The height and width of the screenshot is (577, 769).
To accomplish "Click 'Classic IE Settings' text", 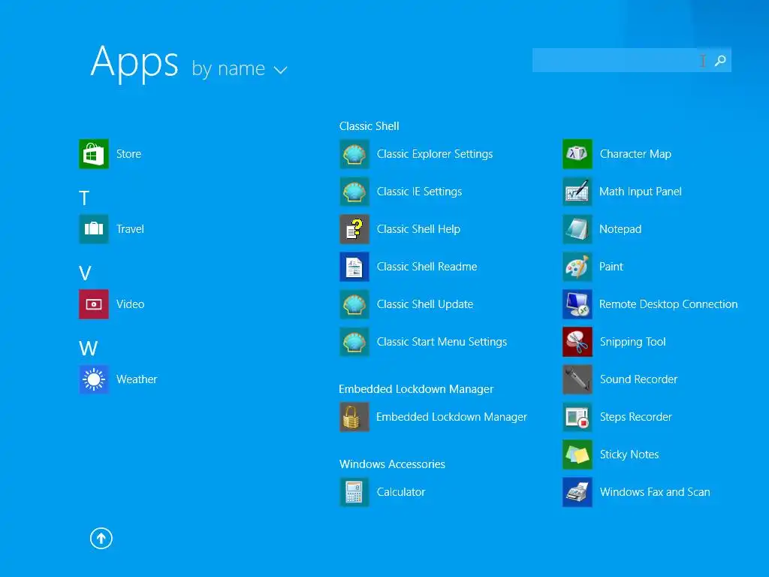I will pos(419,192).
